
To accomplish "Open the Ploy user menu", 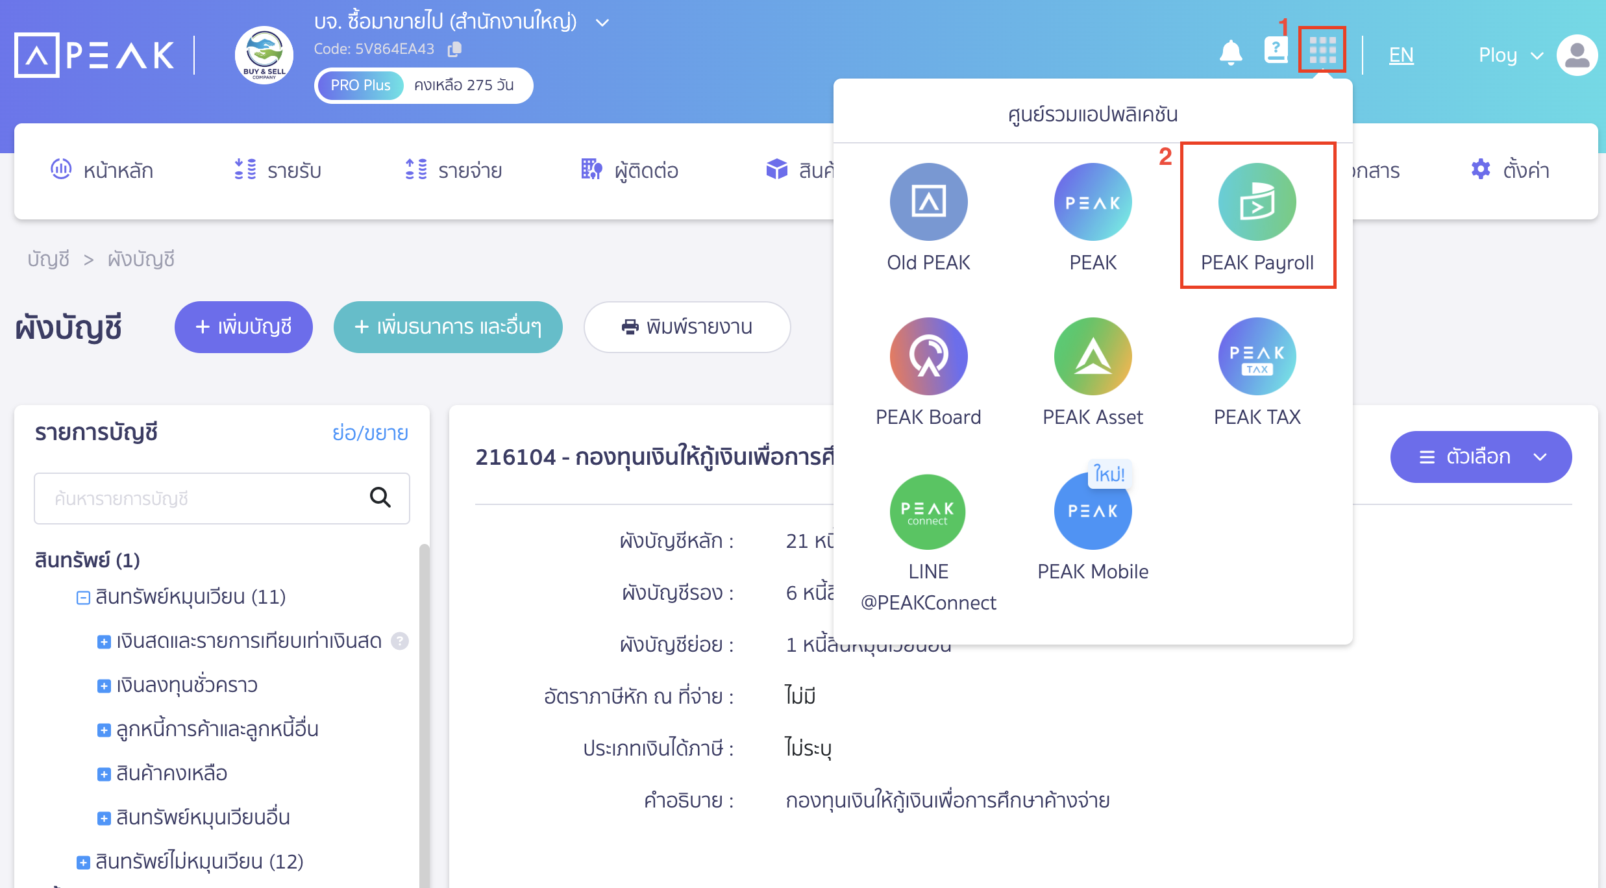I will pyautogui.click(x=1511, y=55).
